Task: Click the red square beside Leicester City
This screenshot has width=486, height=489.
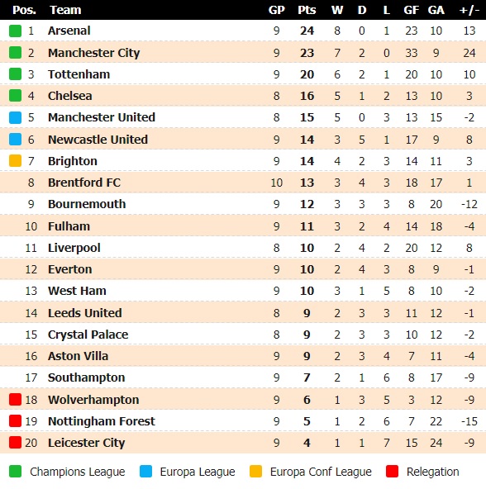Action: pos(15,443)
